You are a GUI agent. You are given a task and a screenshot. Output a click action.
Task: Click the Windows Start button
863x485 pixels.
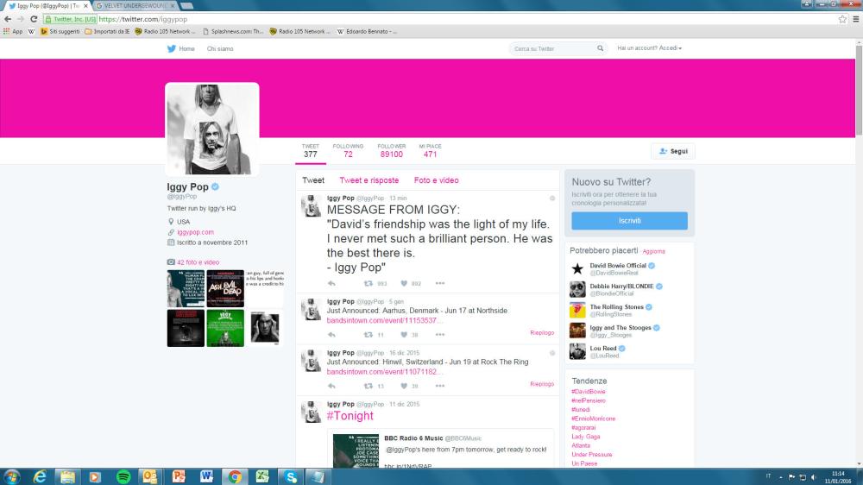pyautogui.click(x=11, y=476)
